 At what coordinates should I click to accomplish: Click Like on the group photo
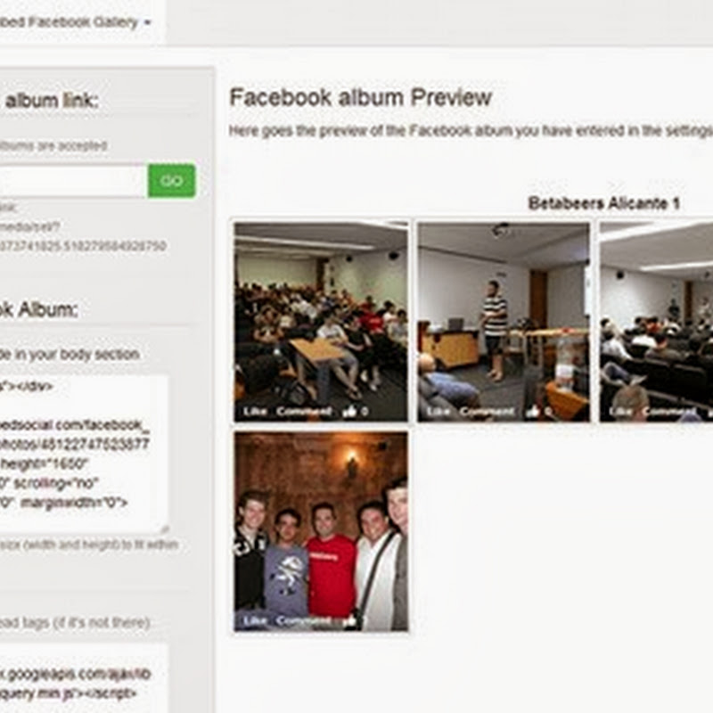click(255, 620)
